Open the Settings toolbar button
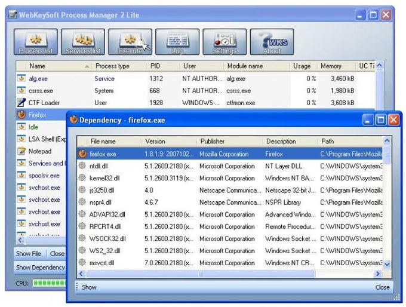 (x=224, y=42)
